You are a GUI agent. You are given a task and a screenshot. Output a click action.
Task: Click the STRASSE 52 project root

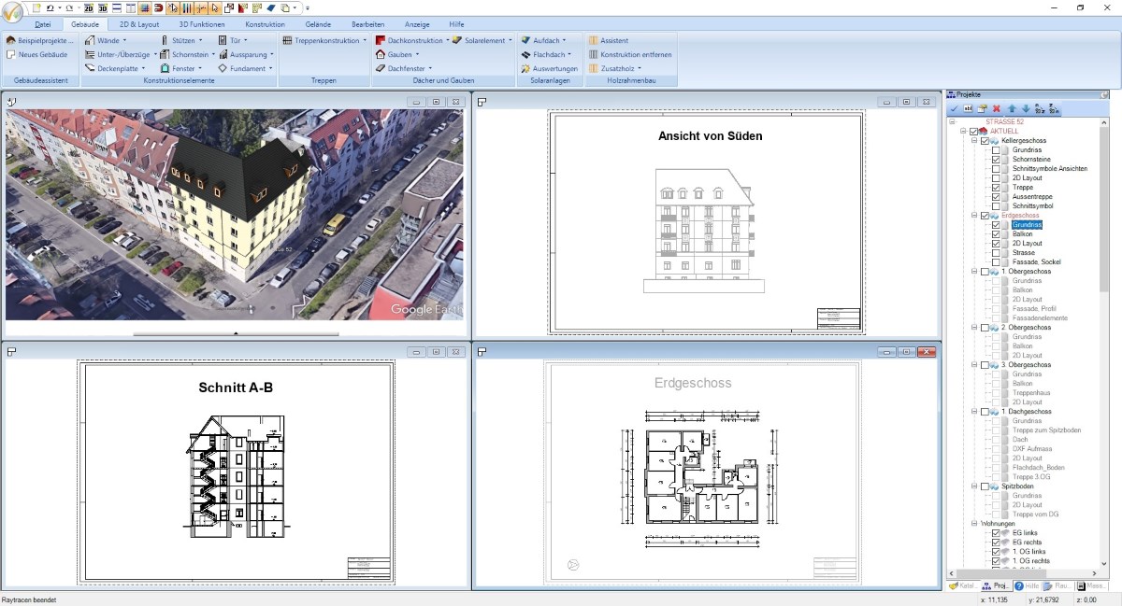pos(1007,122)
